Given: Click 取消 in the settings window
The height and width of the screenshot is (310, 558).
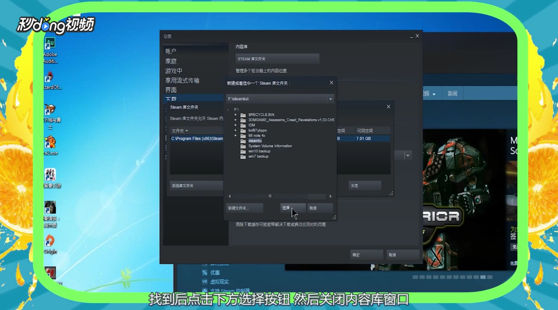Looking at the screenshot, I should pos(402,255).
